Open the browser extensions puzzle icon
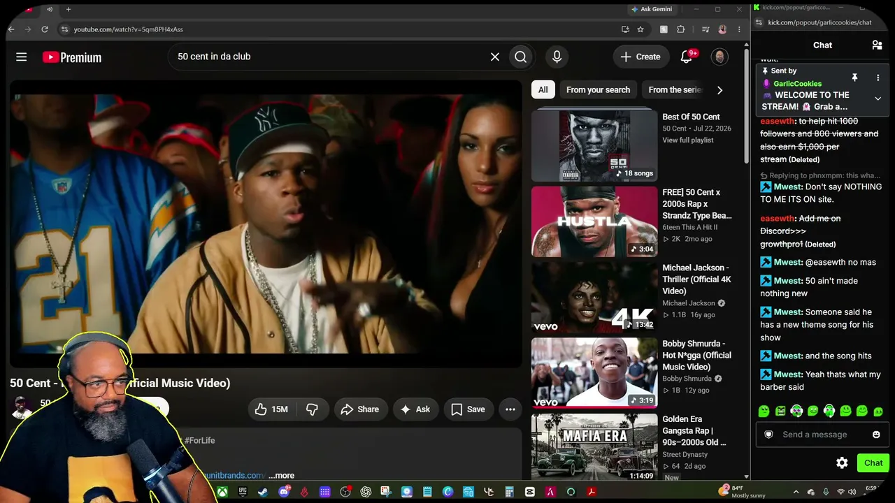Viewport: 895px width, 503px height. 682,29
